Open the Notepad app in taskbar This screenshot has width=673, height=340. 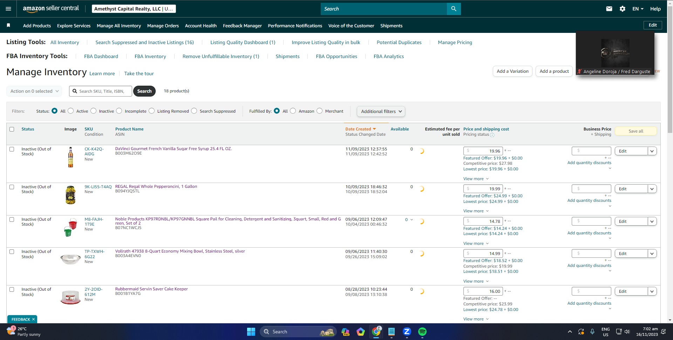(x=392, y=332)
